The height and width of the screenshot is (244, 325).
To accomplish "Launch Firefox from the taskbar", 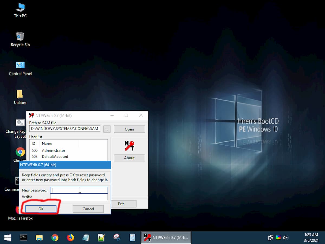I will click(x=70, y=238).
